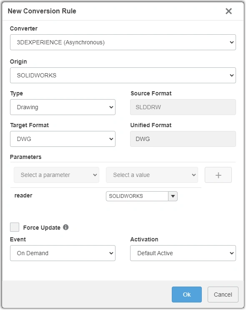Click the Event label
Viewport: 246px width, 310px height.
[x=18, y=239]
